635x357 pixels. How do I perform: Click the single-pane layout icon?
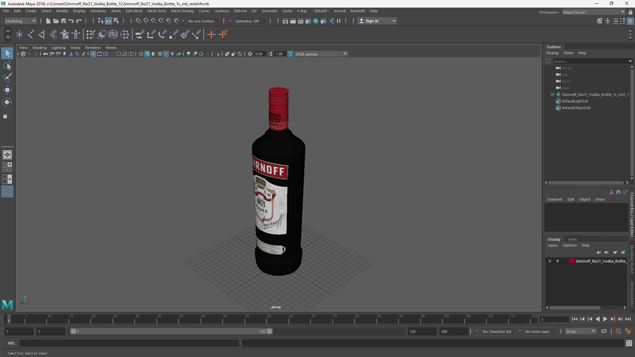7,155
